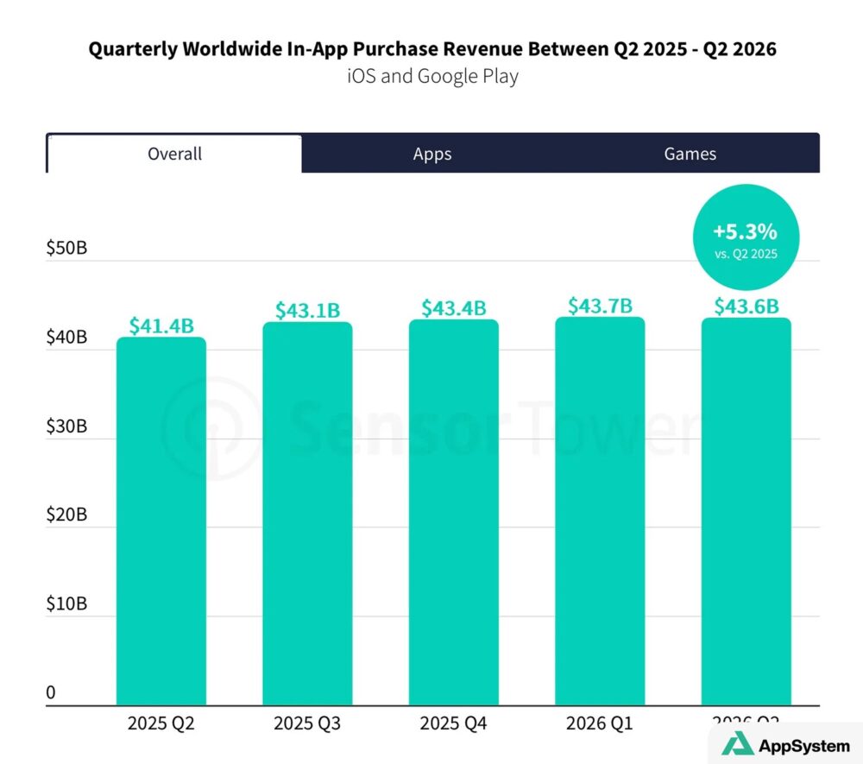Click the $40B y-axis label

66,337
